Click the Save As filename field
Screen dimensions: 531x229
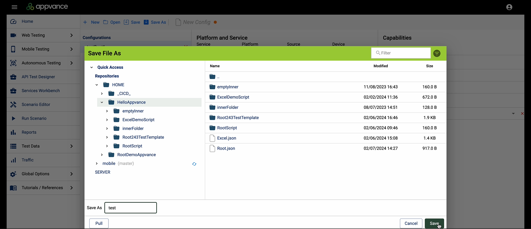(131, 208)
